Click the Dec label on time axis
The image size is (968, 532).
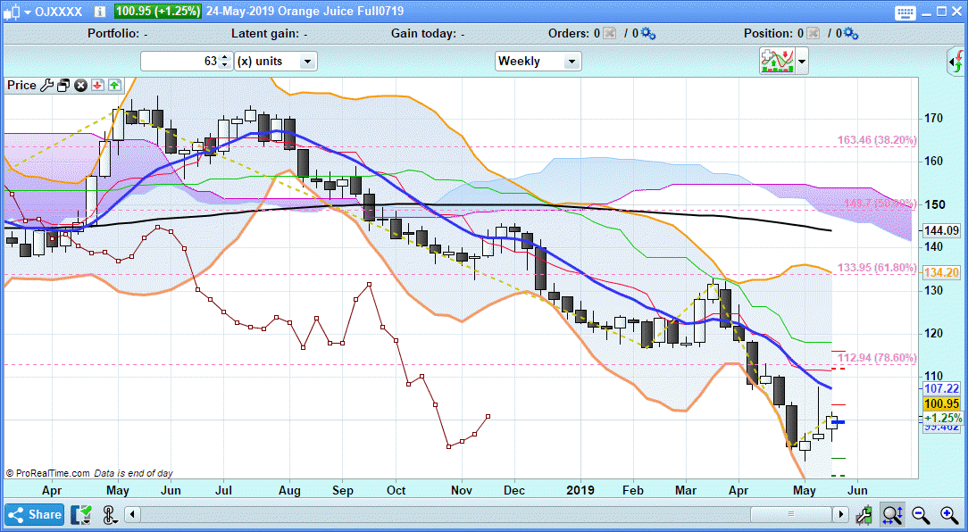514,491
